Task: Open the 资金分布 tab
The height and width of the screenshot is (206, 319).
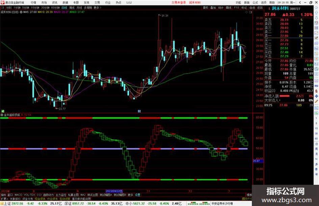Action: 28,199
